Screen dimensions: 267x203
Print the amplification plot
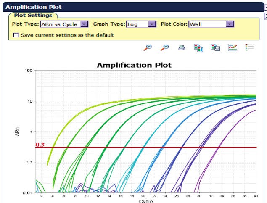(x=182, y=47)
